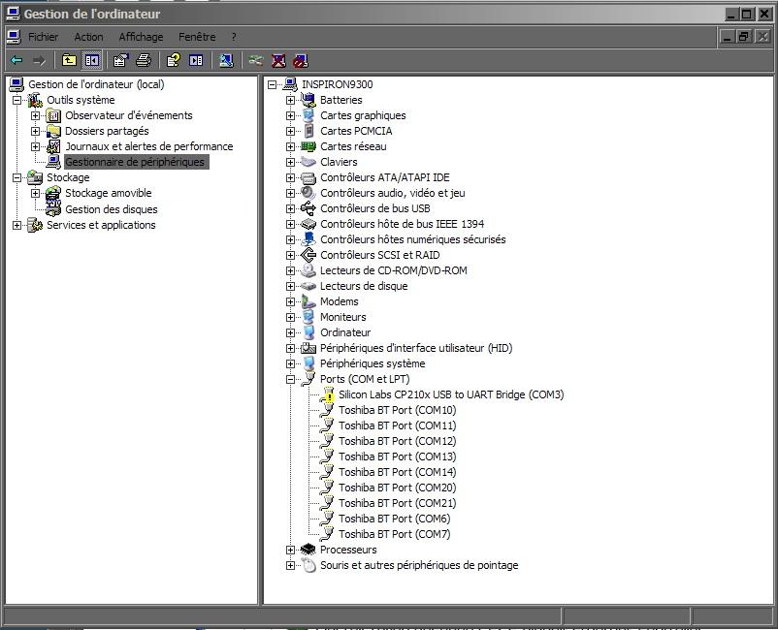Open the Affichage menu
Viewport: 778px width, 630px height.
pyautogui.click(x=141, y=37)
